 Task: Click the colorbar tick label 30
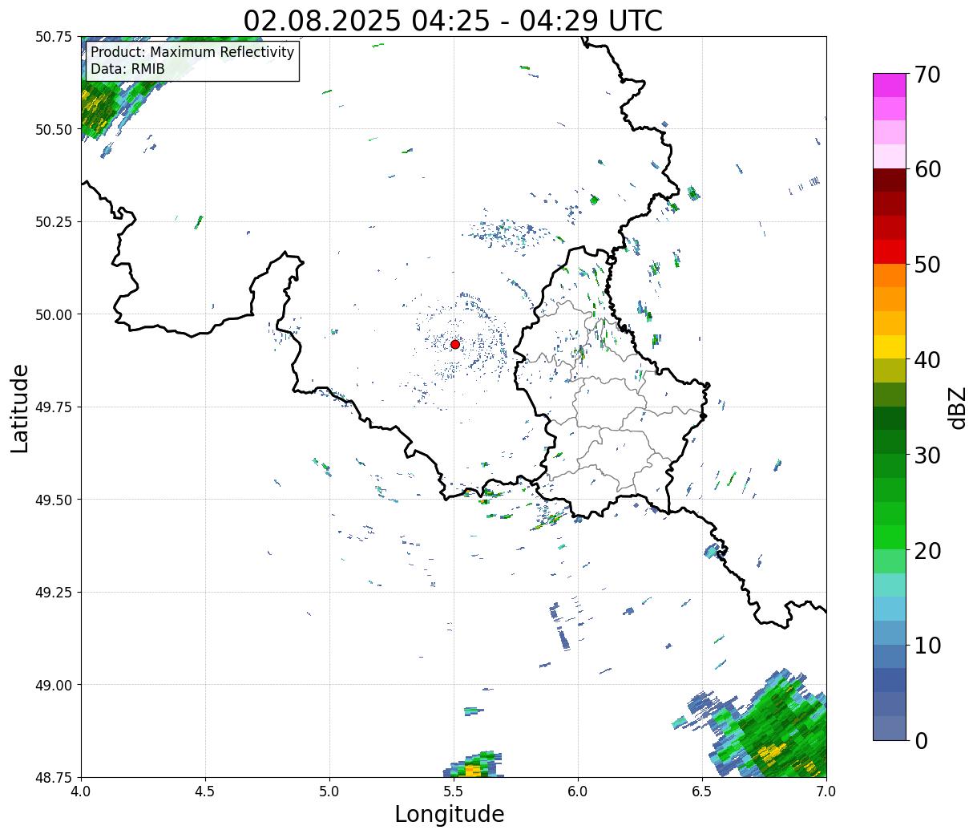click(x=927, y=455)
